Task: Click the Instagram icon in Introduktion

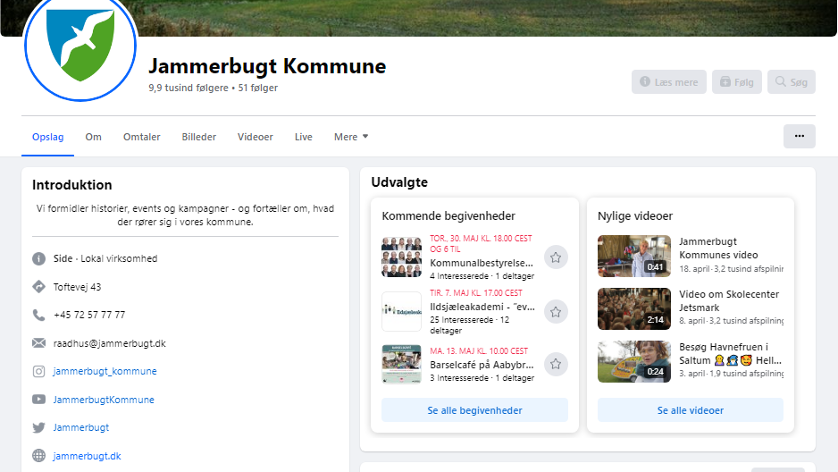Action: coord(38,371)
